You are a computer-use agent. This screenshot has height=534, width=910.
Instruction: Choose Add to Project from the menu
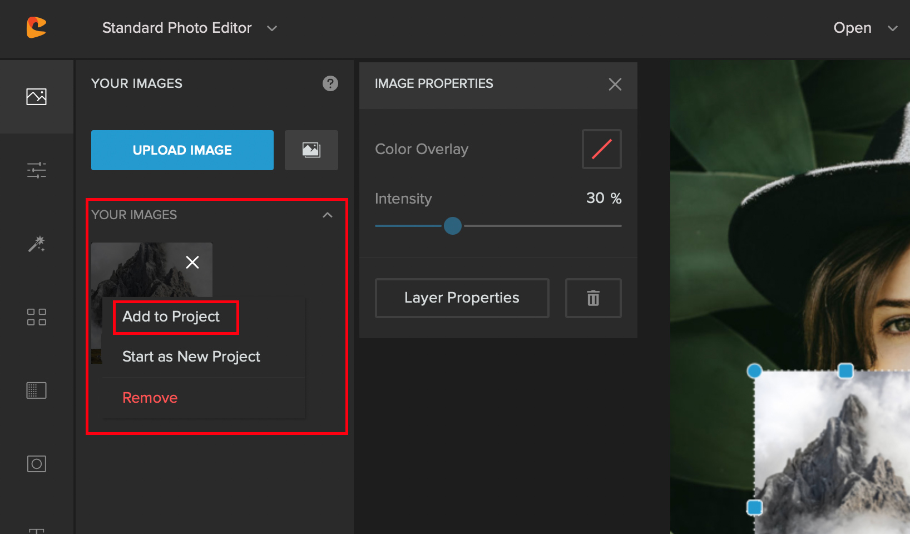pos(171,317)
